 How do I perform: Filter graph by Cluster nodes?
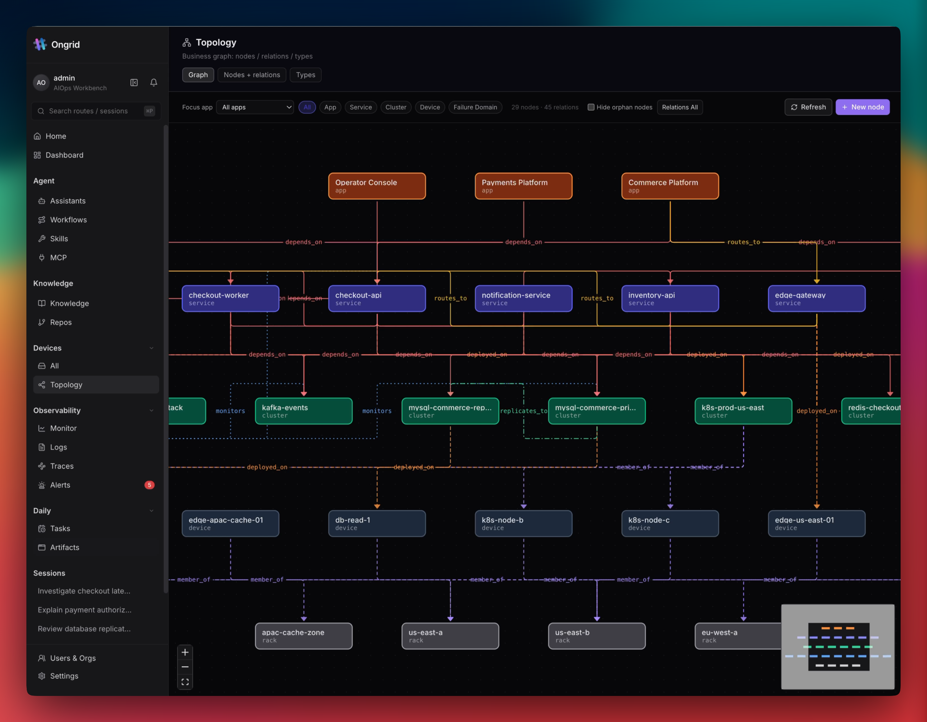tap(396, 107)
